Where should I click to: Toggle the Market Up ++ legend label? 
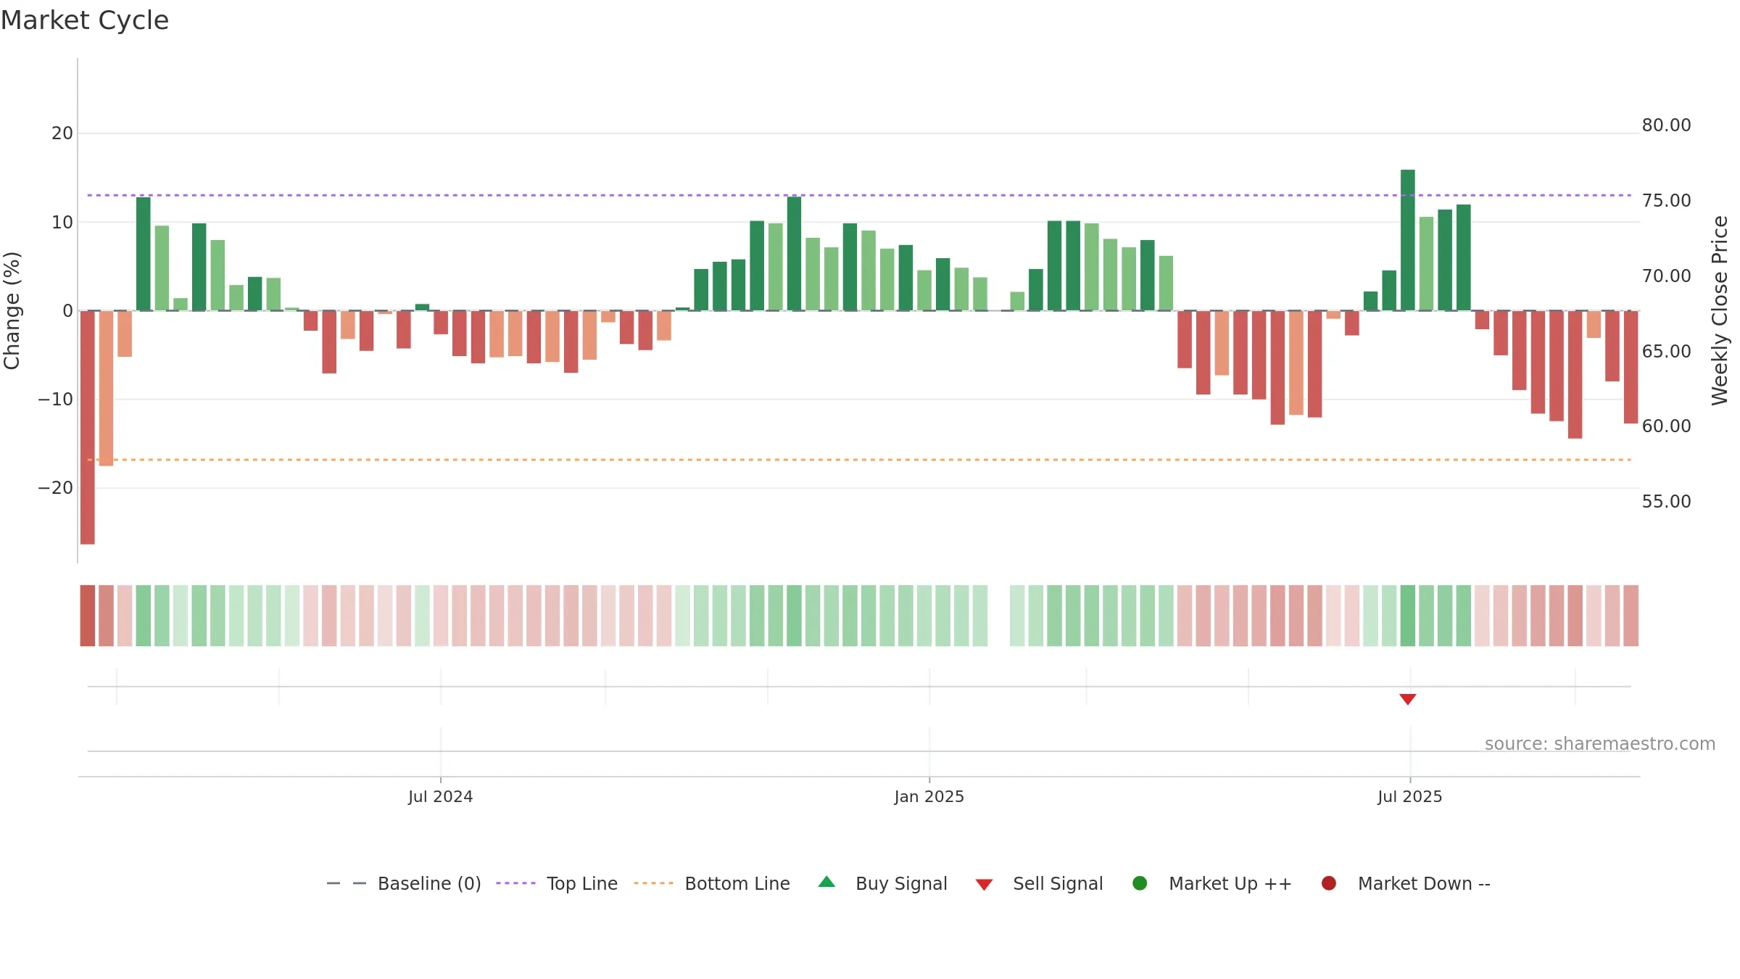pyautogui.click(x=1230, y=883)
